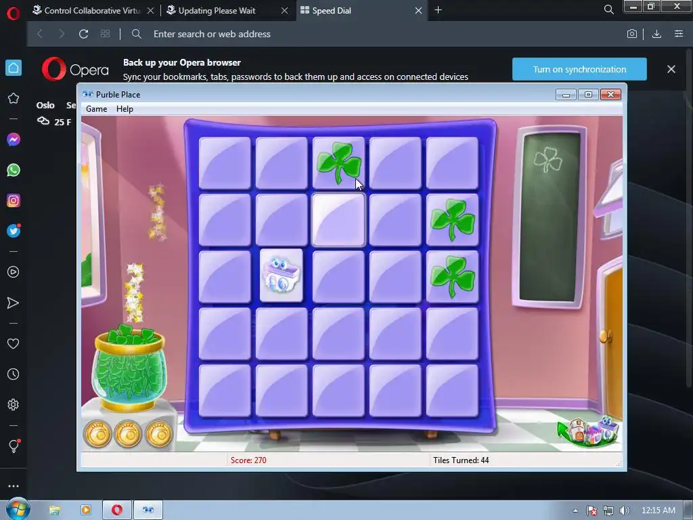Open History clock in sidebar
693x520 pixels.
click(14, 374)
